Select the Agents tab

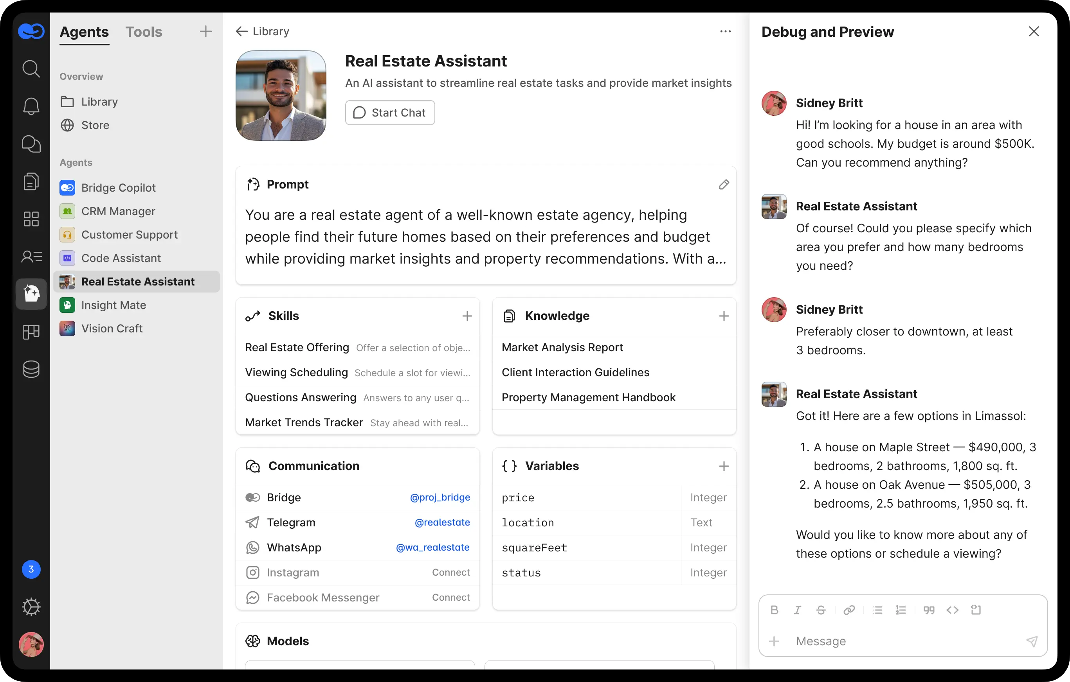pyautogui.click(x=84, y=32)
